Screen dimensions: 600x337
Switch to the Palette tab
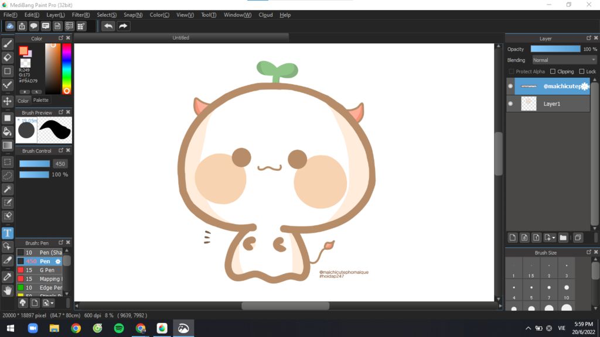click(x=41, y=100)
